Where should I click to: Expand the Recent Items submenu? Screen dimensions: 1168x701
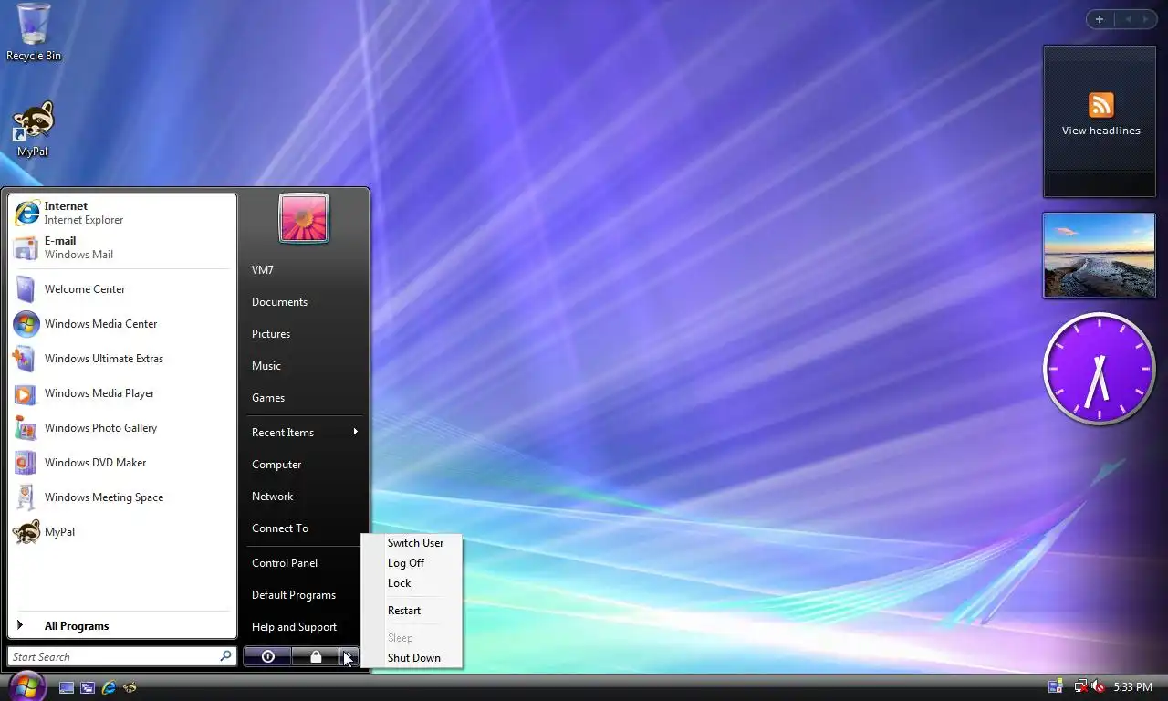click(305, 433)
